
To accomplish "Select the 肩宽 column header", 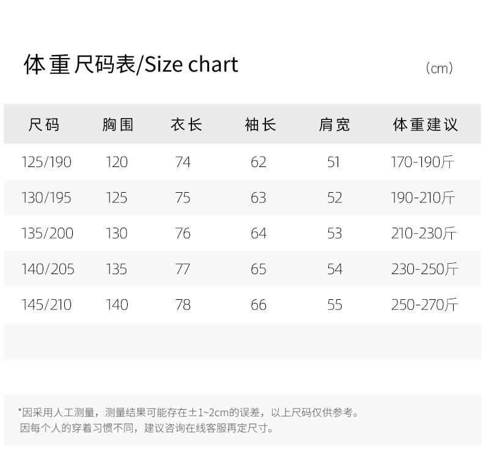I will (x=334, y=125).
